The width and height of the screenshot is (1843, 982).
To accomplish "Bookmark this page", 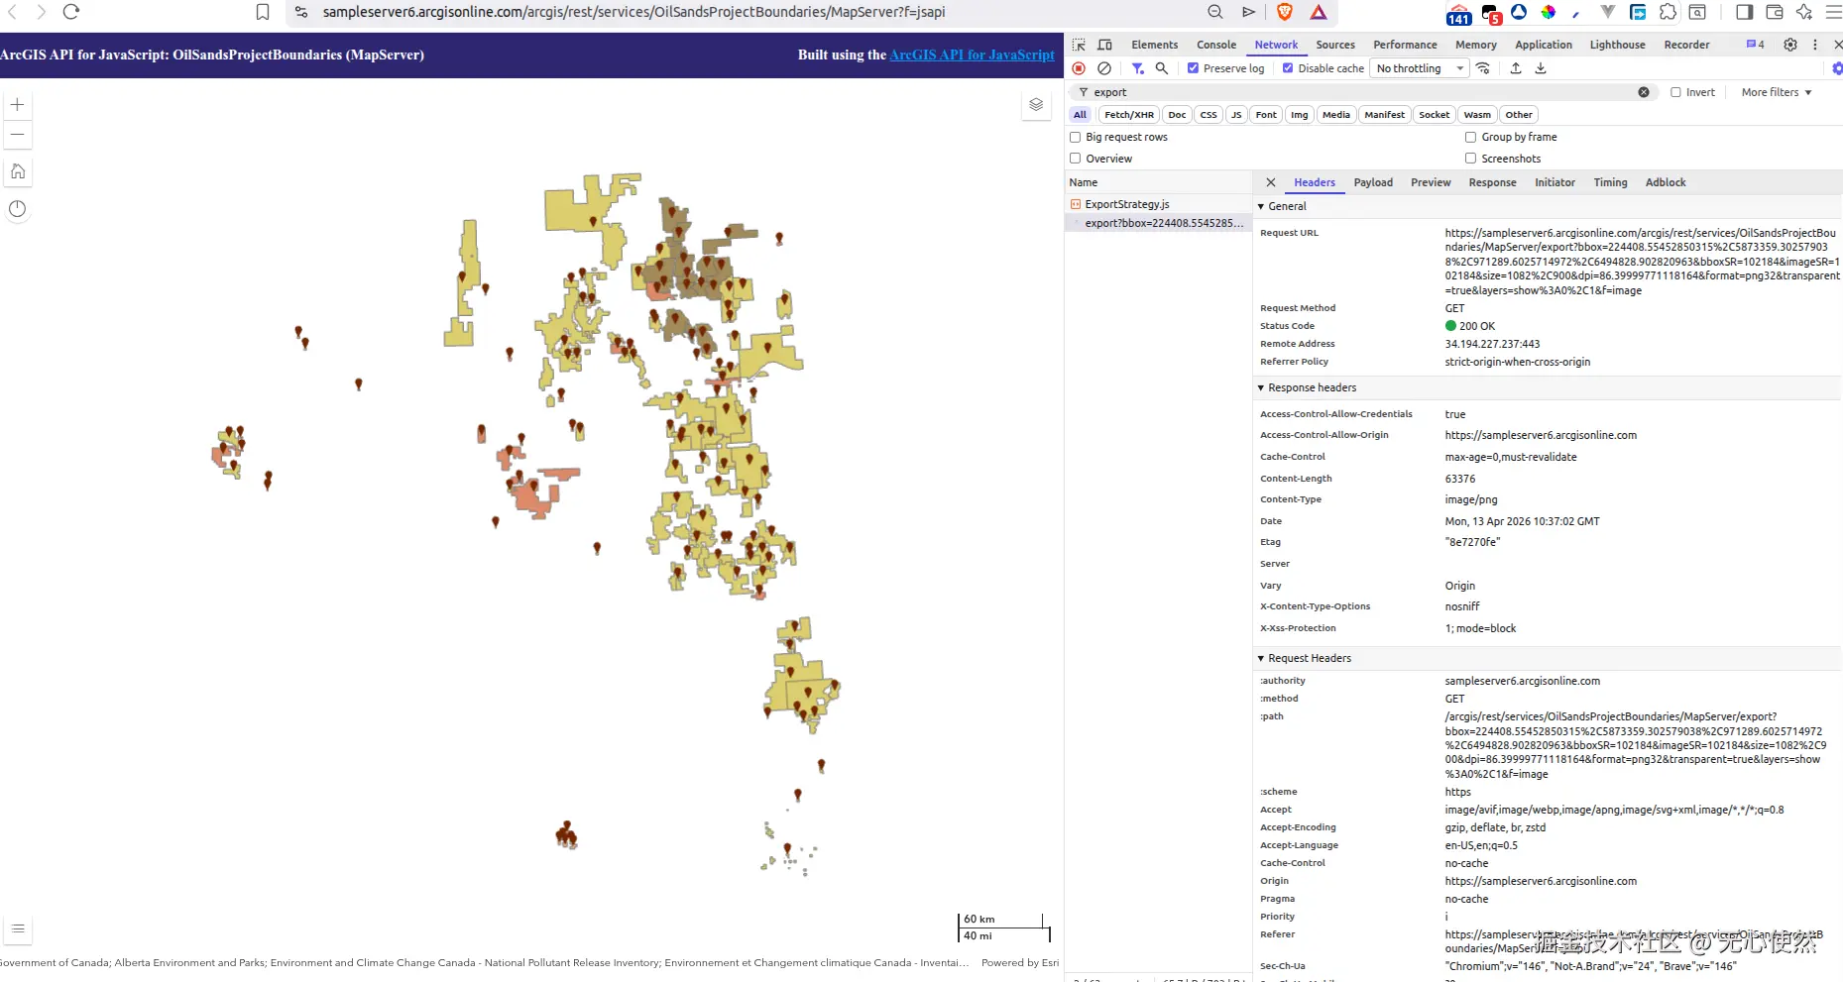I will coord(263,12).
